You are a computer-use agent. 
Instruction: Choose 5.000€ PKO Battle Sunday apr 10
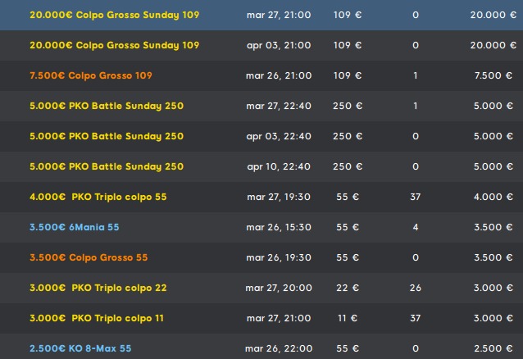[x=106, y=166]
